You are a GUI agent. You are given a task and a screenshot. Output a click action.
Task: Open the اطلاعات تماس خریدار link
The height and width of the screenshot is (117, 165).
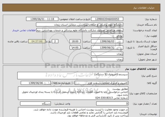pos(24,30)
